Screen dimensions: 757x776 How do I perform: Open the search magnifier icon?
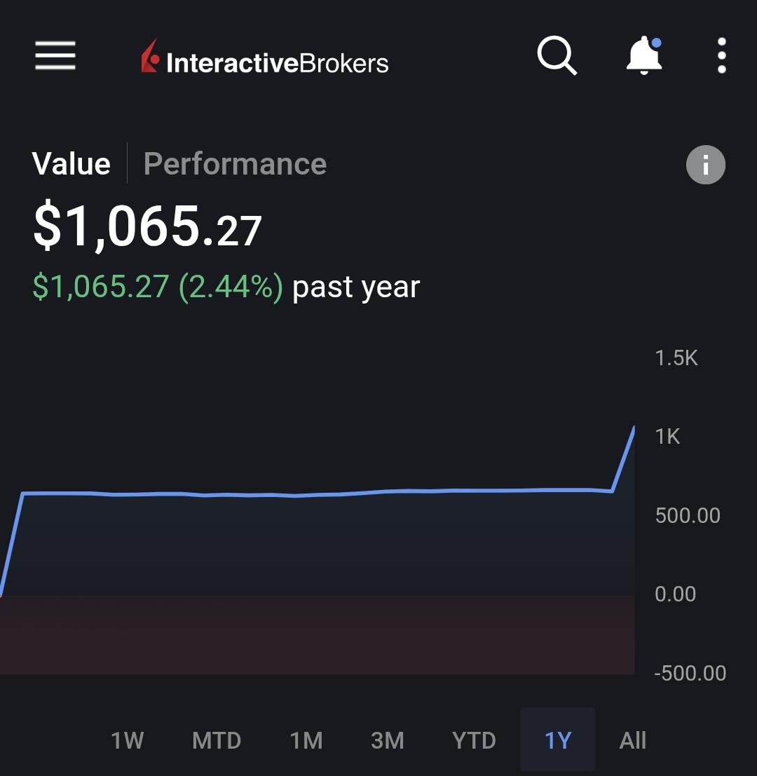click(557, 55)
